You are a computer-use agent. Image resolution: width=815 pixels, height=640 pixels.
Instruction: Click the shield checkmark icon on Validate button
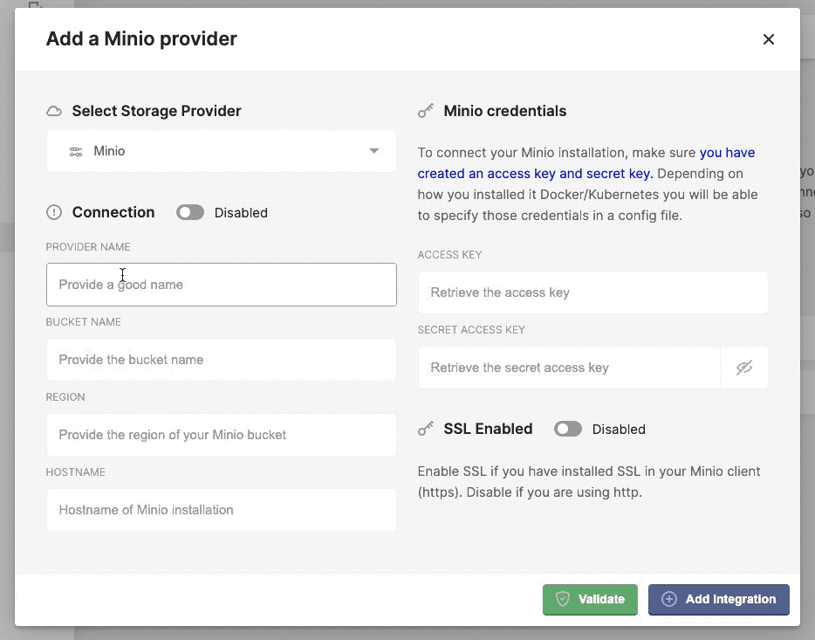coord(563,600)
